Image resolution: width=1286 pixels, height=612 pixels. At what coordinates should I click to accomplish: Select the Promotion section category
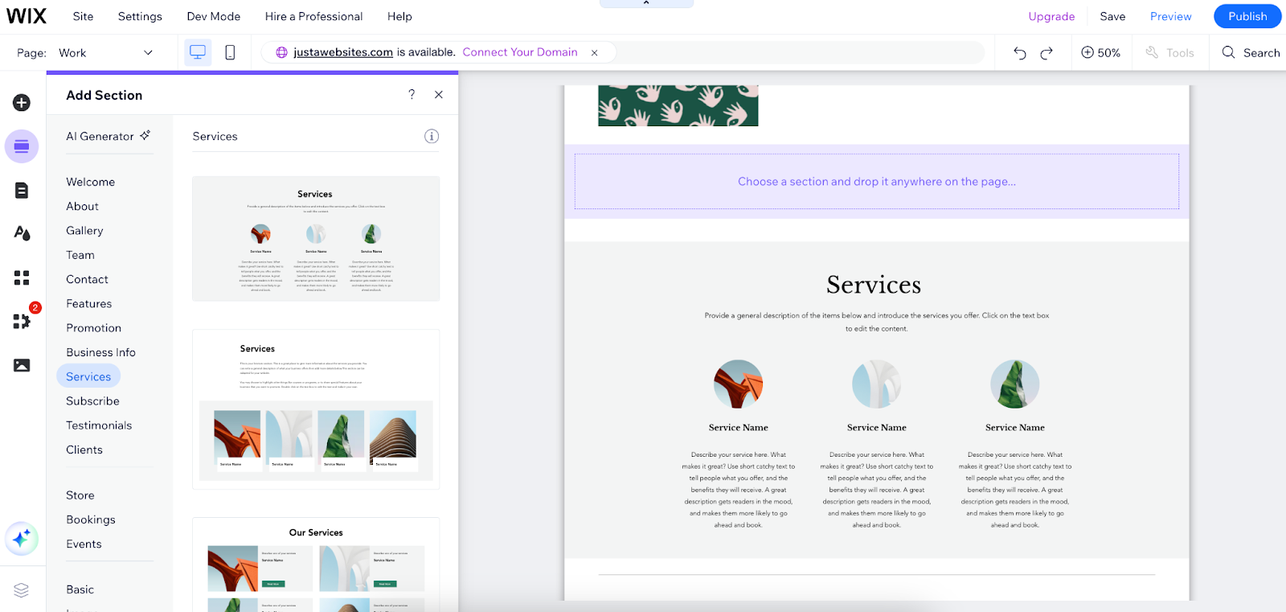coord(93,328)
